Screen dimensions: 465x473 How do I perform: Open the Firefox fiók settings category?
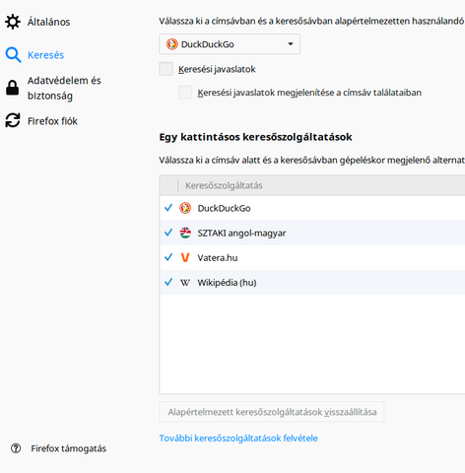click(x=52, y=121)
